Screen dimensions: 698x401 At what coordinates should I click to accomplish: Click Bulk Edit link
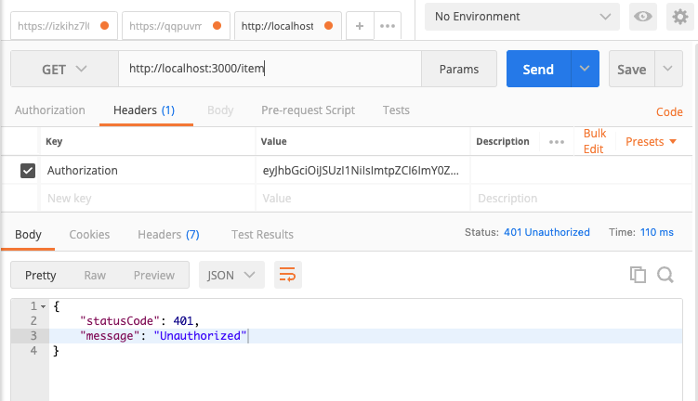coord(594,141)
